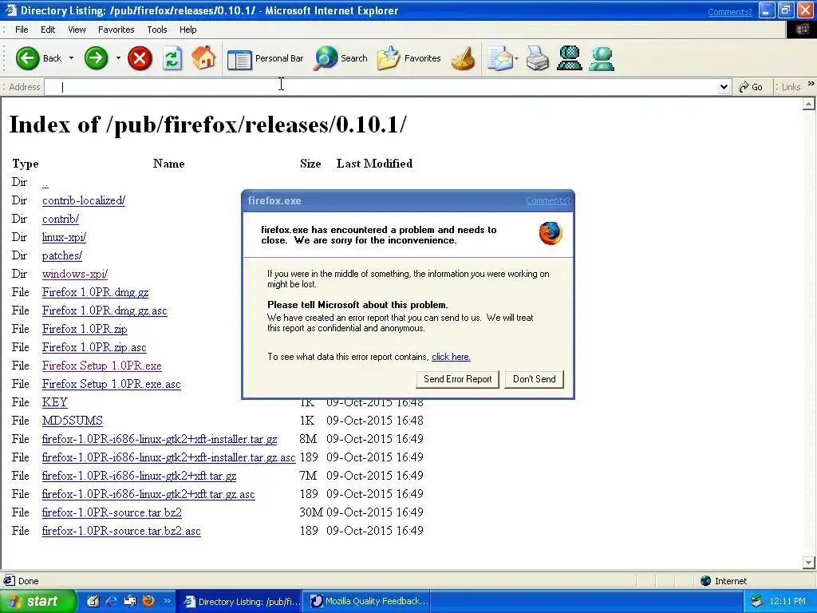Click Comments? link in IE title bar
This screenshot has width=817, height=613.
pyautogui.click(x=730, y=12)
